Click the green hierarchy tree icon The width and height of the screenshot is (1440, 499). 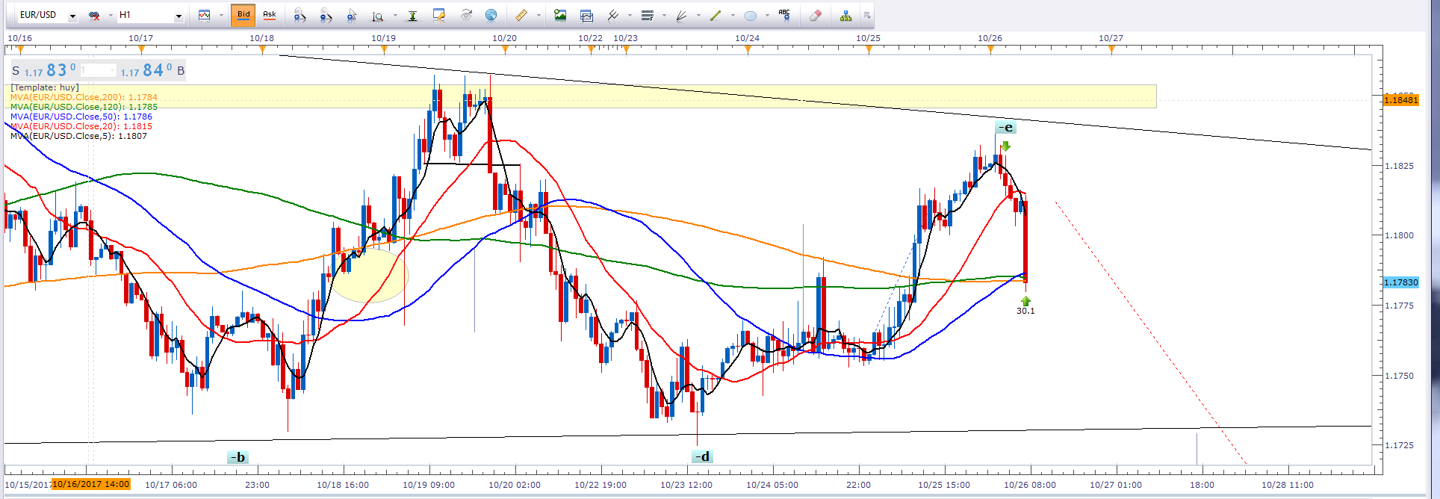click(845, 15)
